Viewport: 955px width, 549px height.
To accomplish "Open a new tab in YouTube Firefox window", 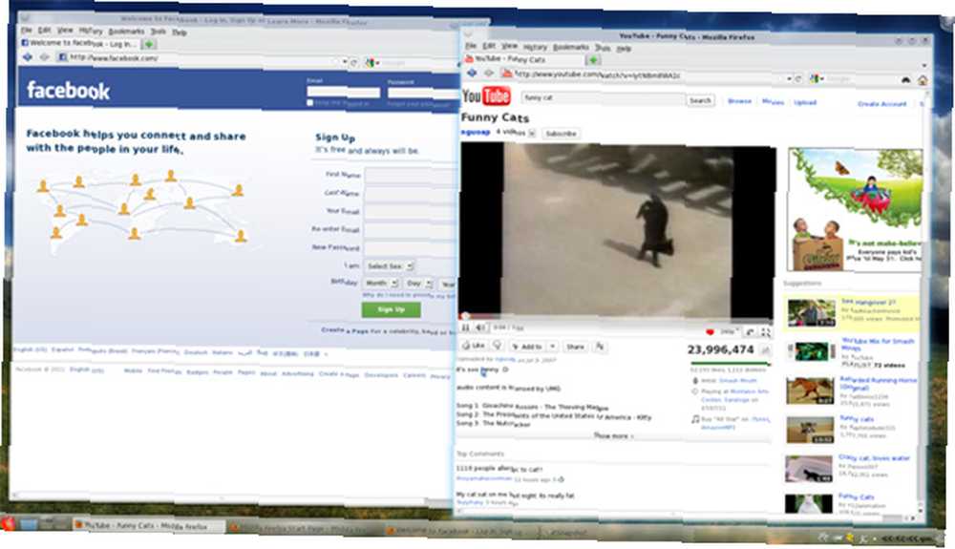I will [x=593, y=60].
